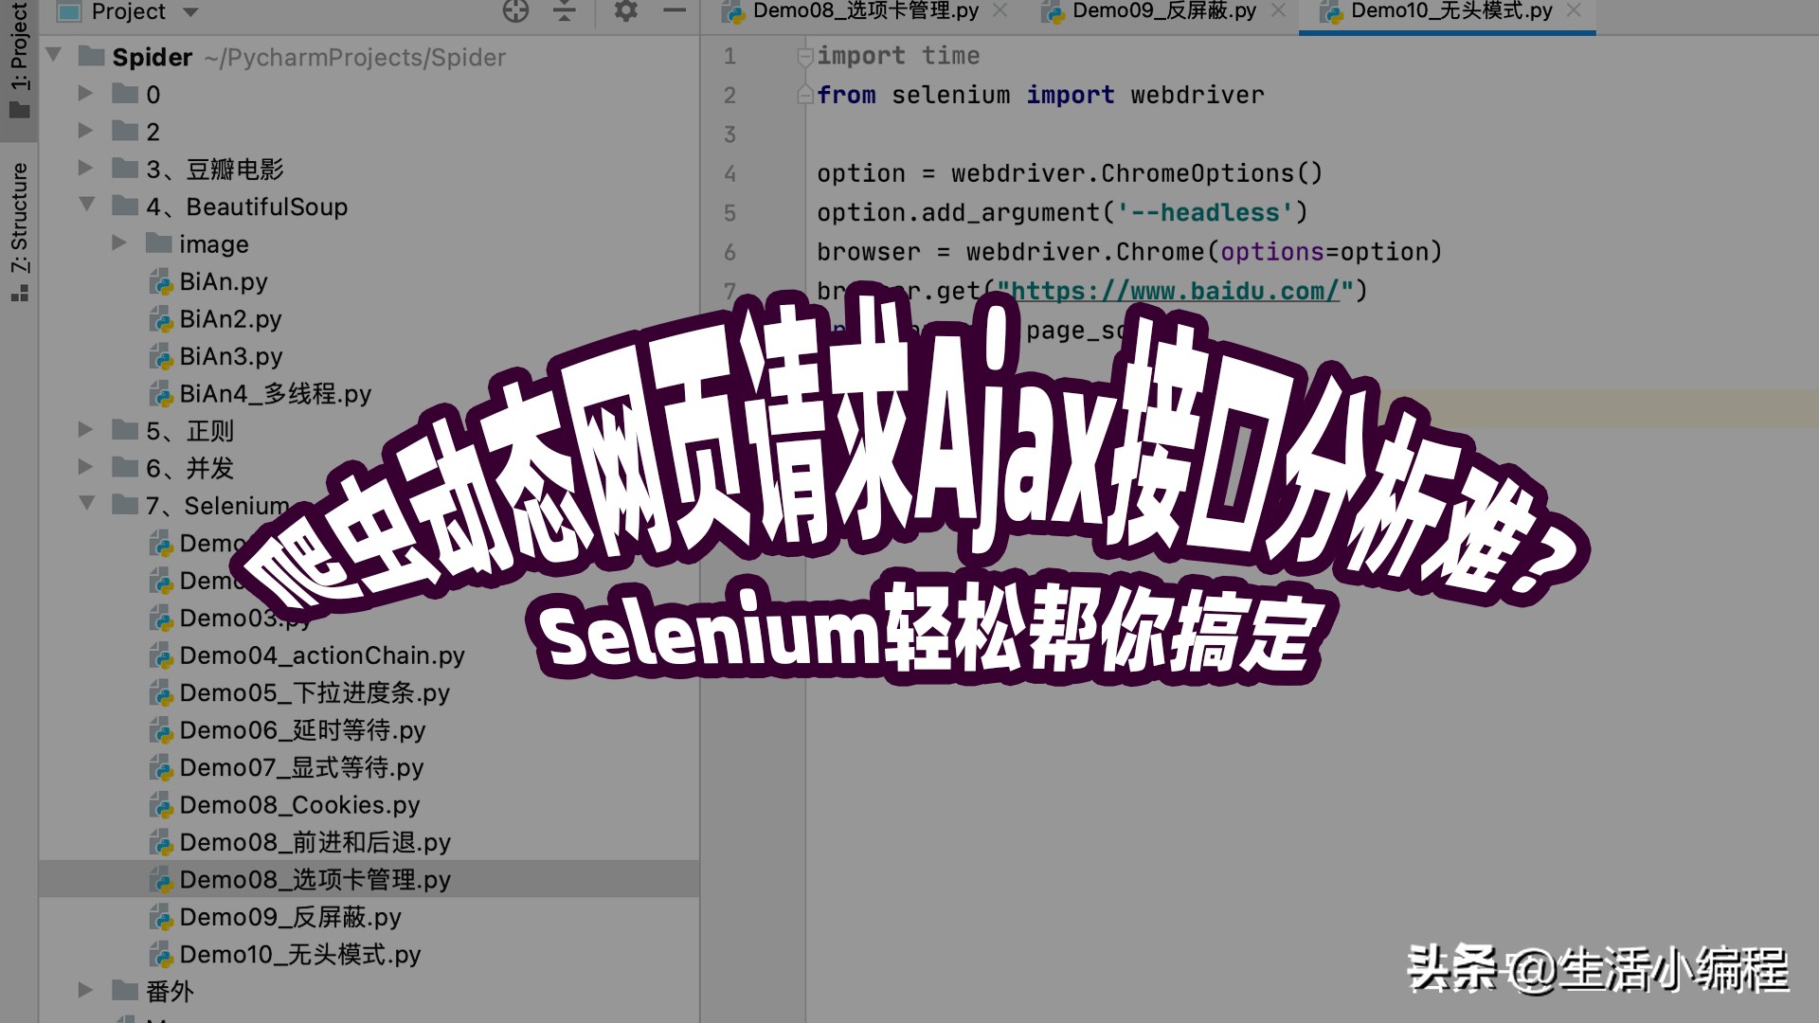This screenshot has width=1819, height=1023.
Task: Click the Python icon on Demo10 editor tab
Action: point(1331,12)
